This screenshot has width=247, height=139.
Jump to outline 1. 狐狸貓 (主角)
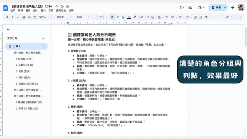click(24, 59)
